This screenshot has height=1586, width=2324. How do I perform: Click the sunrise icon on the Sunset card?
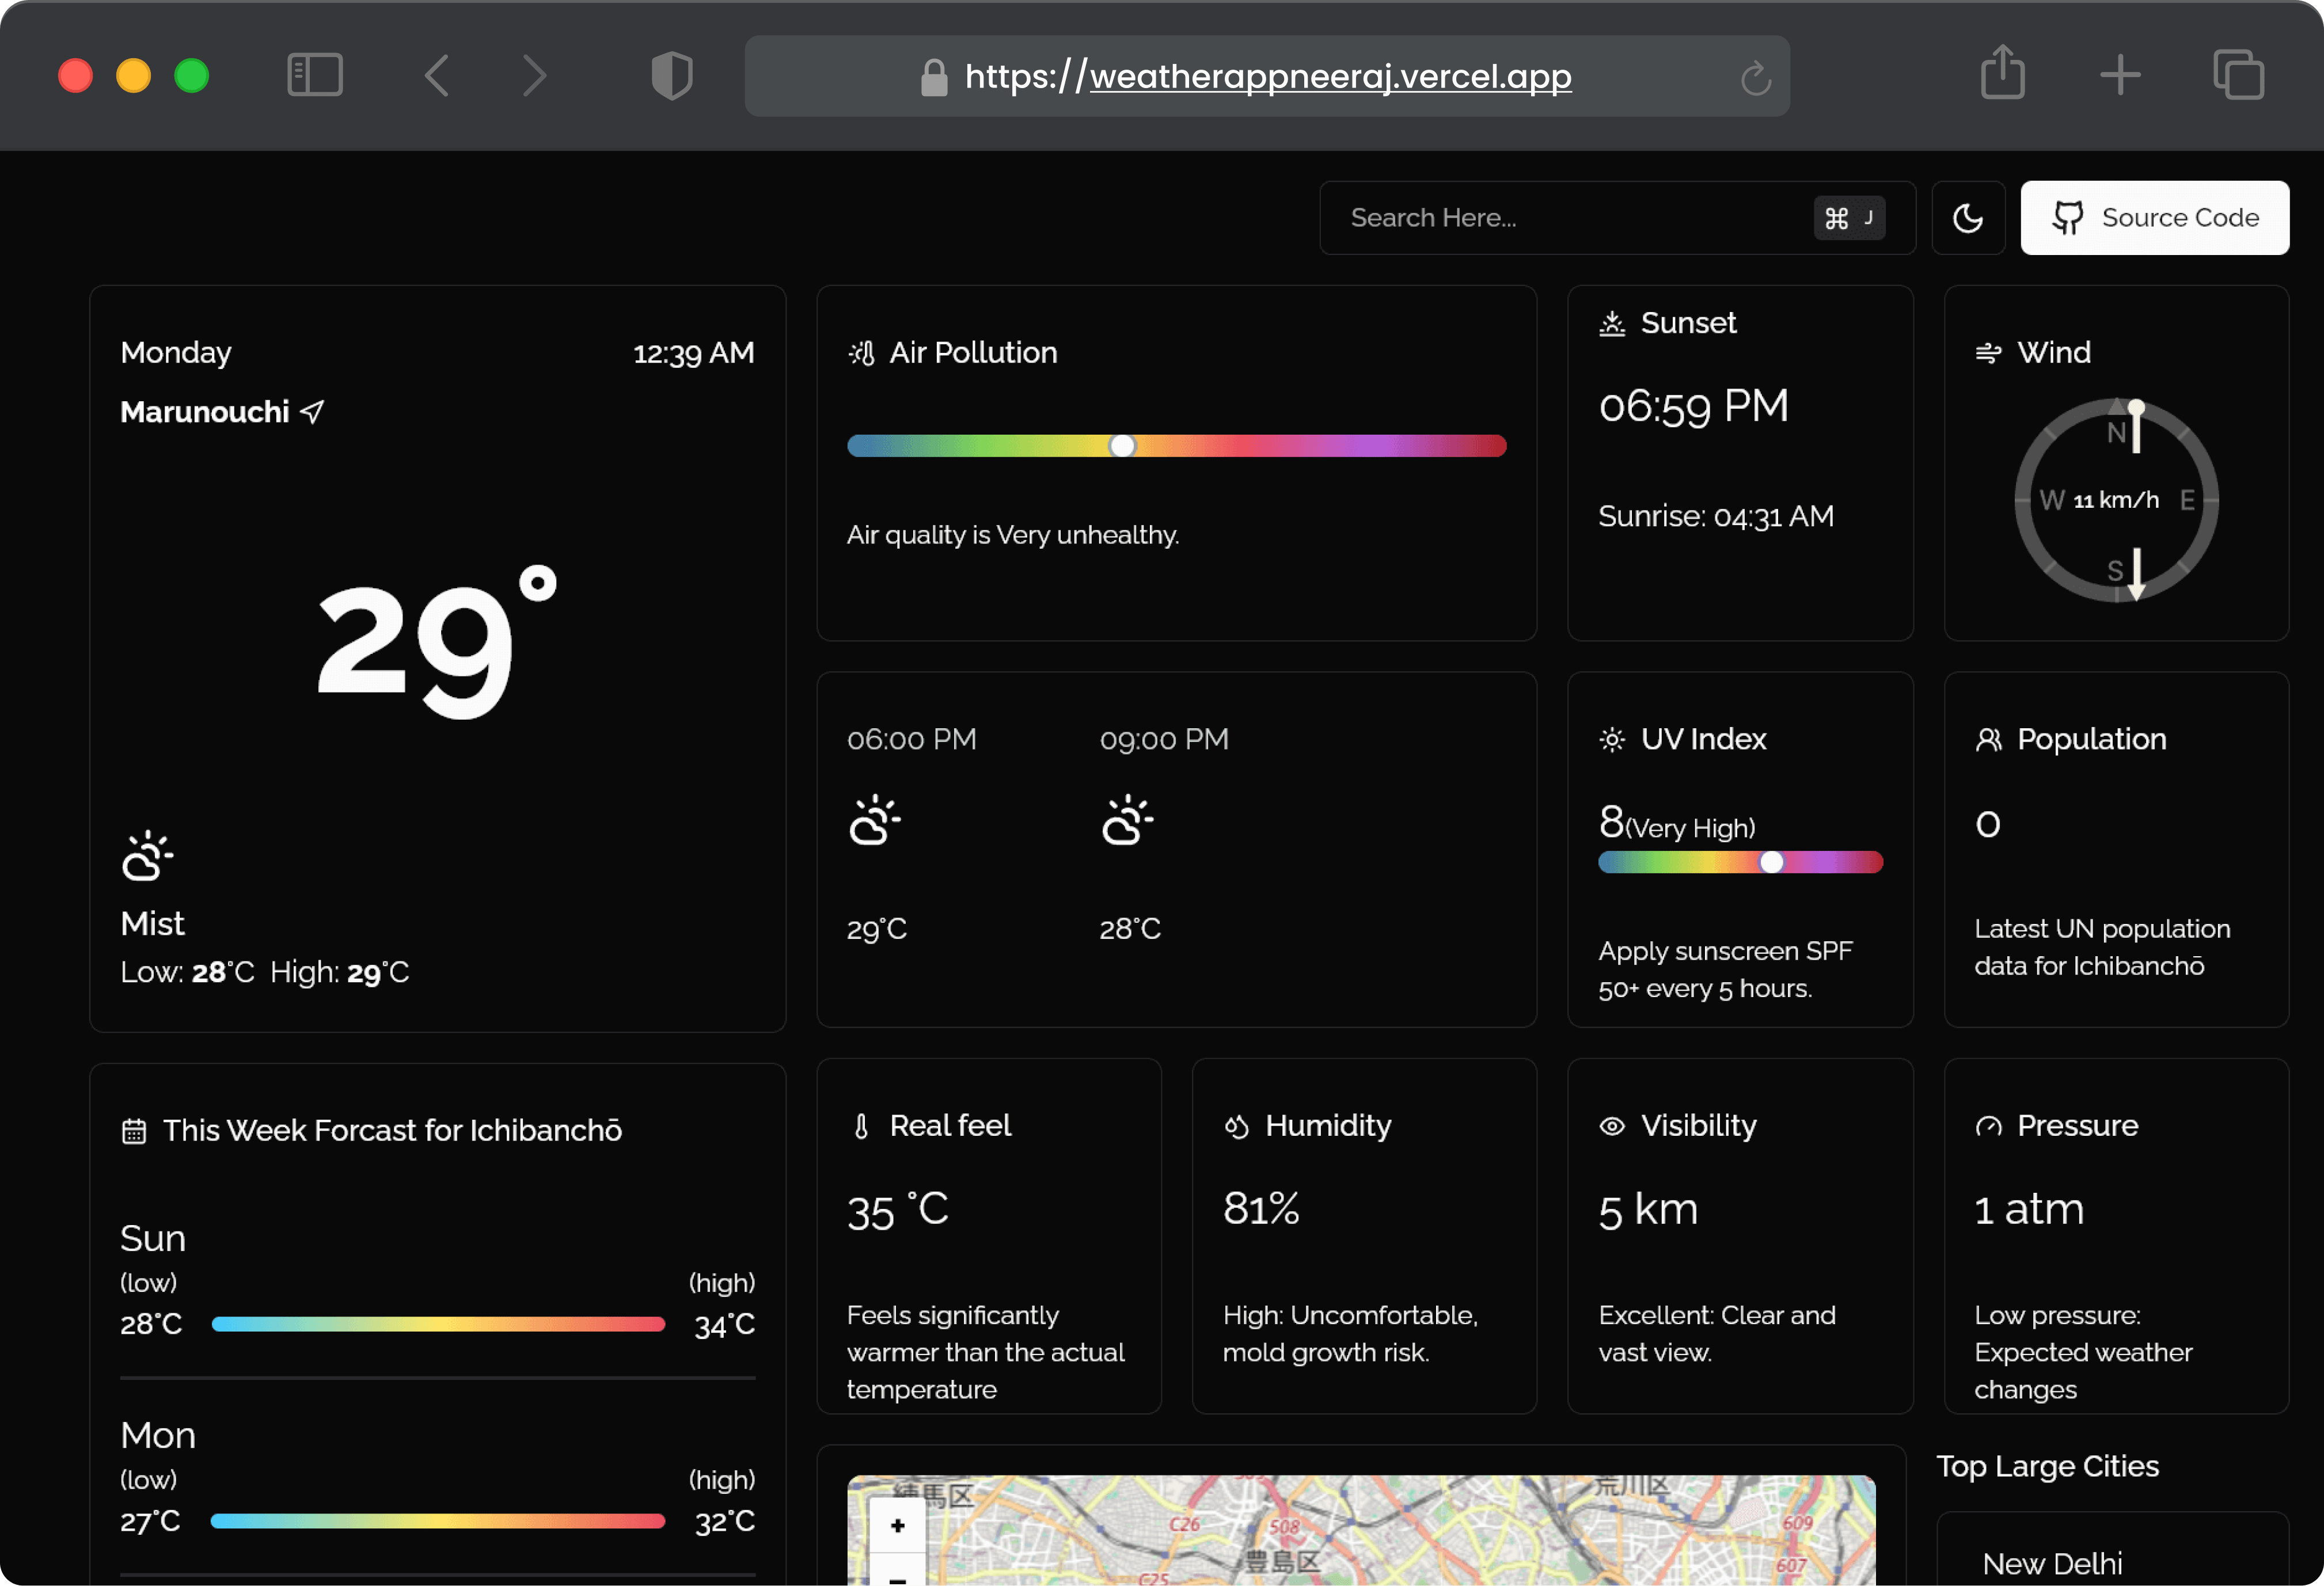(1611, 322)
